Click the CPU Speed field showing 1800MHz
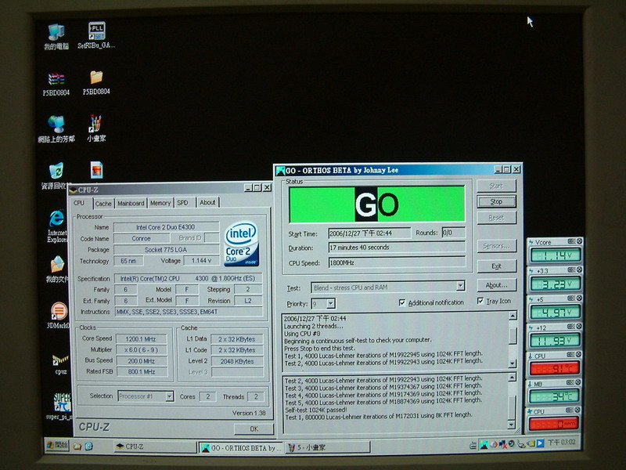Viewport: 626px width, 470px height. click(397, 262)
